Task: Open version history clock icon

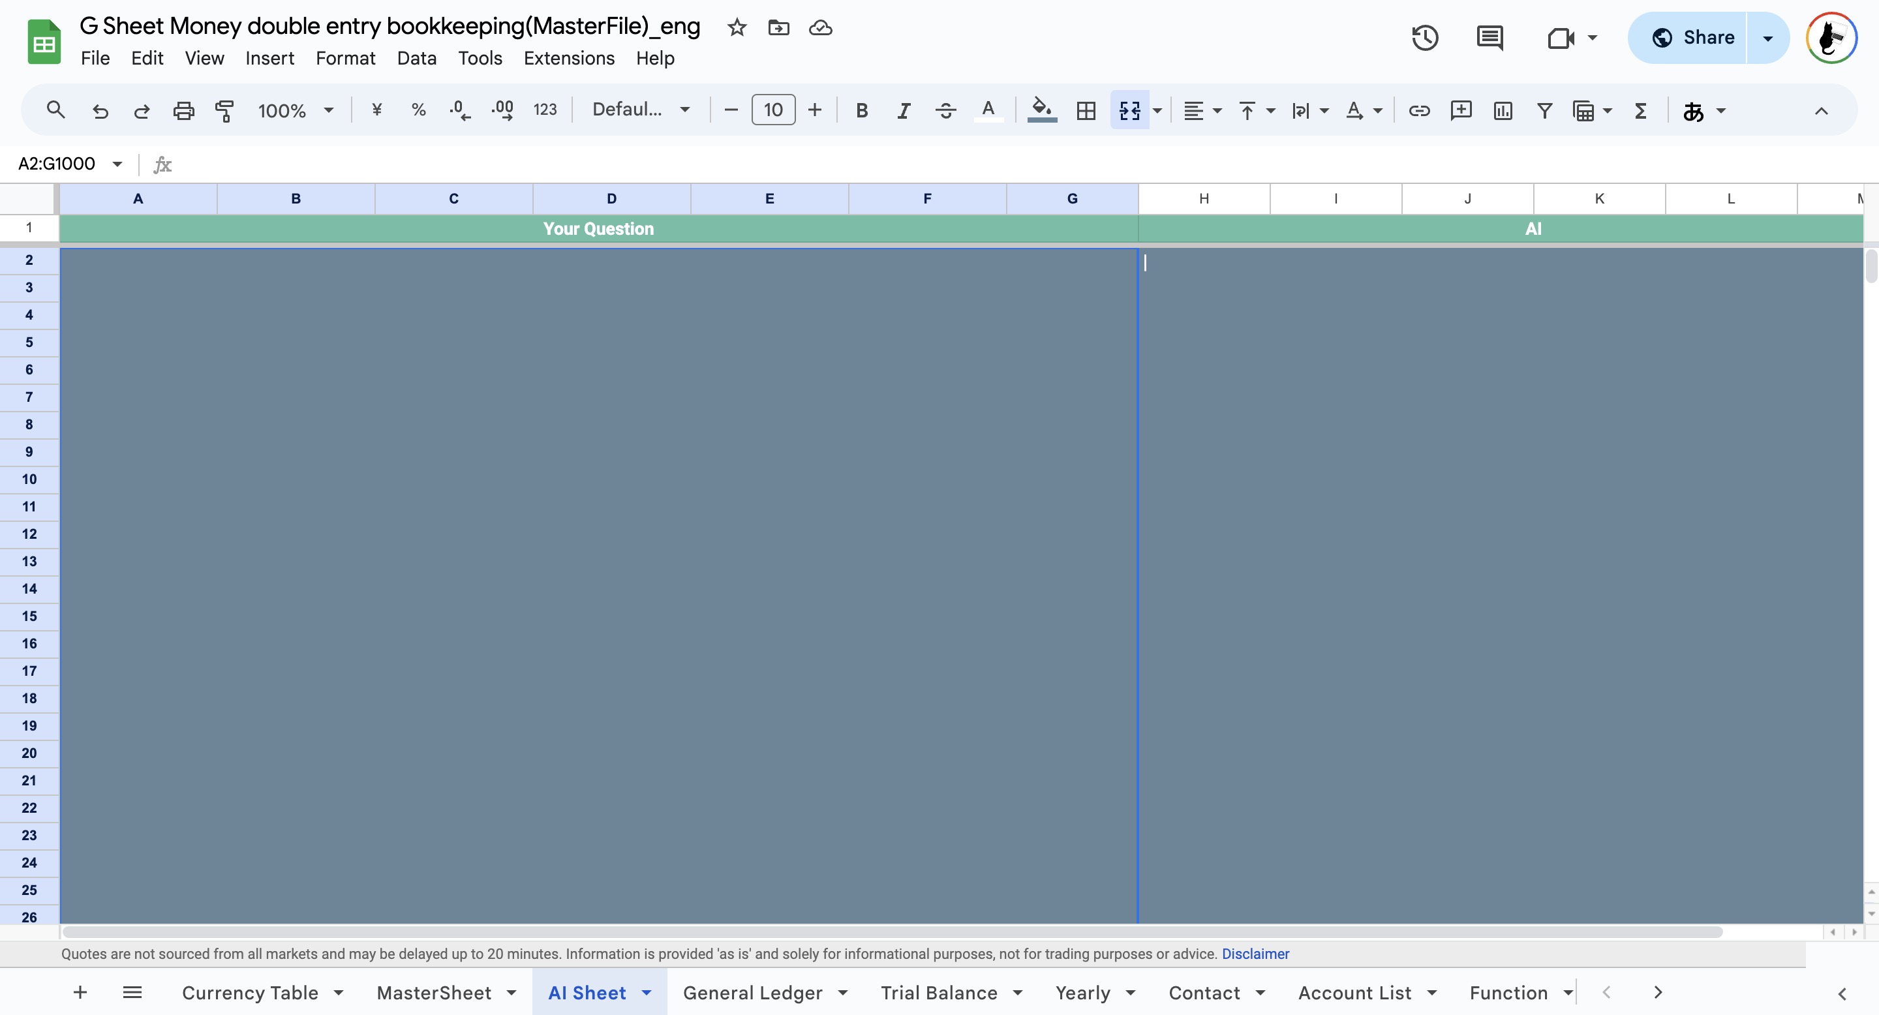Action: pos(1424,37)
